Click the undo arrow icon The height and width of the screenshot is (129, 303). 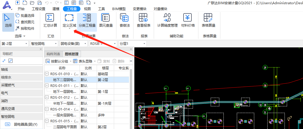coord(47,3)
